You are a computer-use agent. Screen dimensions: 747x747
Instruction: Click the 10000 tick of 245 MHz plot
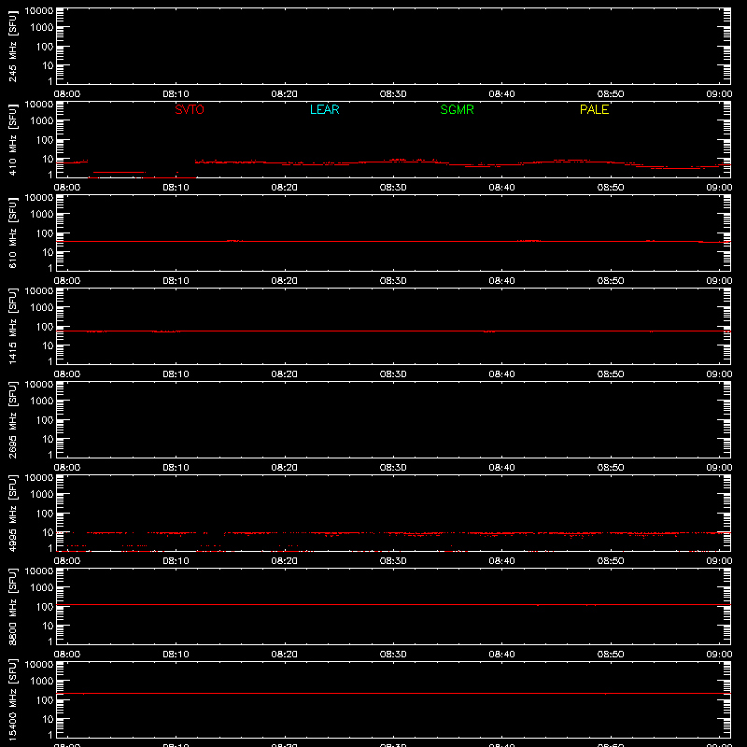39,11
